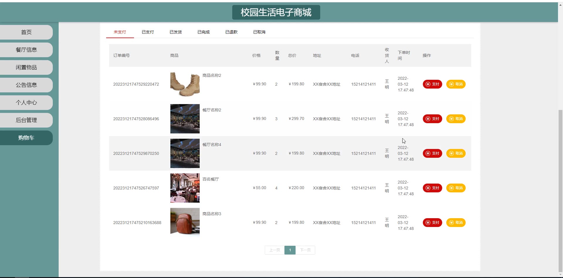This screenshot has height=278, width=563.
Task: Switch to the 已取消 tab
Action: point(259,32)
